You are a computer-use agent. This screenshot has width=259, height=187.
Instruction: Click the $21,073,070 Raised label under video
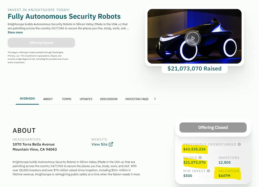click(x=195, y=69)
